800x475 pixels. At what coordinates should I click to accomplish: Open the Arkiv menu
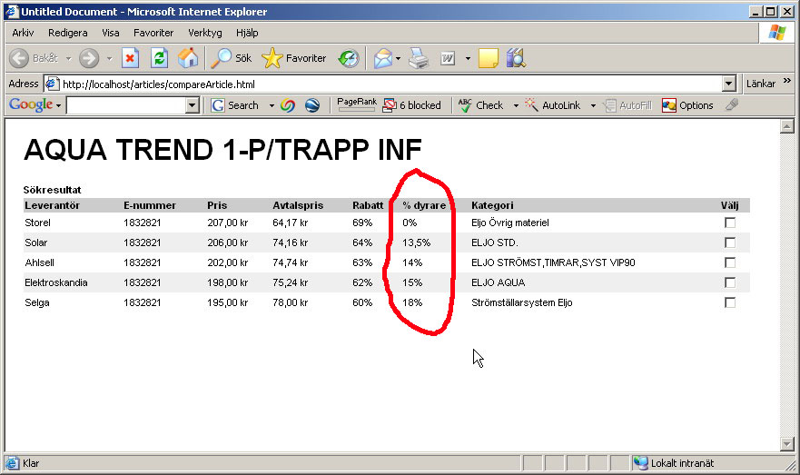tap(23, 33)
